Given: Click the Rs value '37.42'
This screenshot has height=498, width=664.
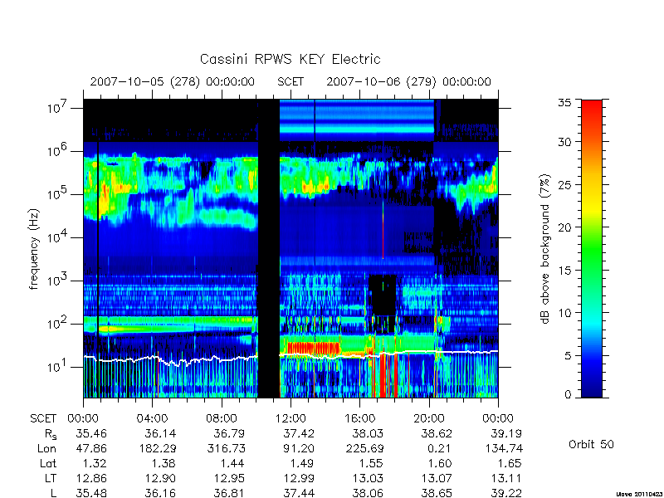Looking at the screenshot, I should [299, 433].
